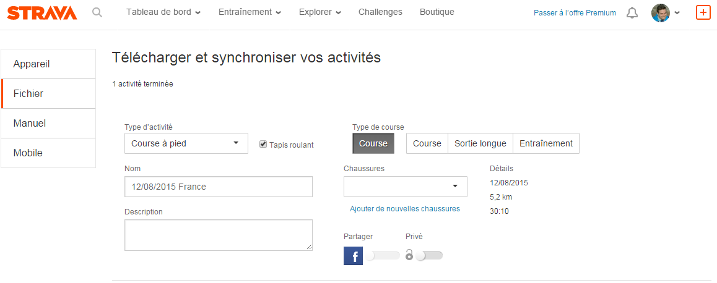Open notifications bell icon
This screenshot has height=283, width=717.
(x=632, y=13)
